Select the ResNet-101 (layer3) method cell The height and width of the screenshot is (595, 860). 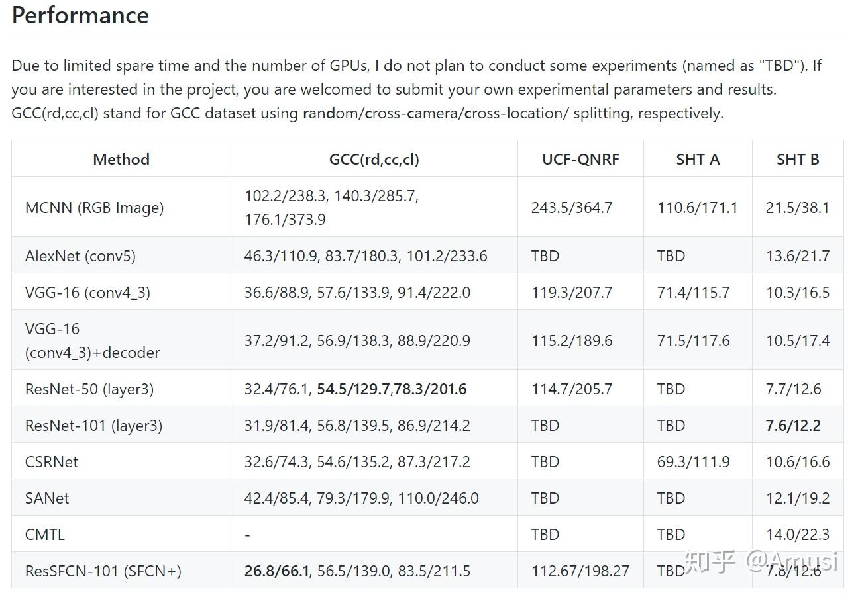[93, 425]
